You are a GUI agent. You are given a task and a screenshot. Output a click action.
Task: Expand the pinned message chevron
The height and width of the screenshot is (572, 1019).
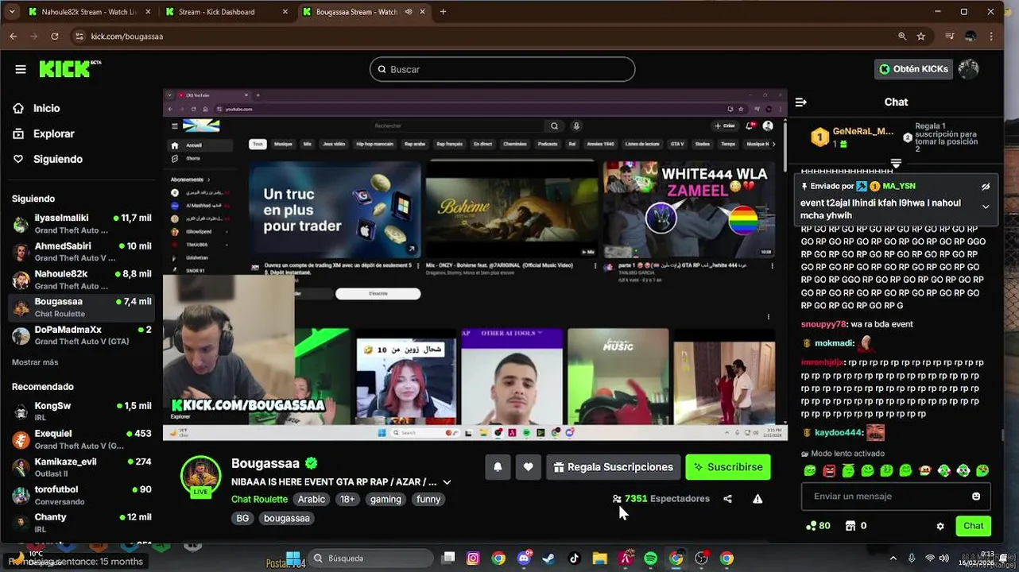(986, 207)
